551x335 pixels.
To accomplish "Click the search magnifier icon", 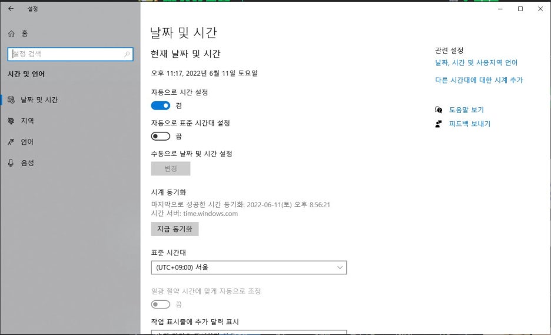I will pyautogui.click(x=127, y=54).
